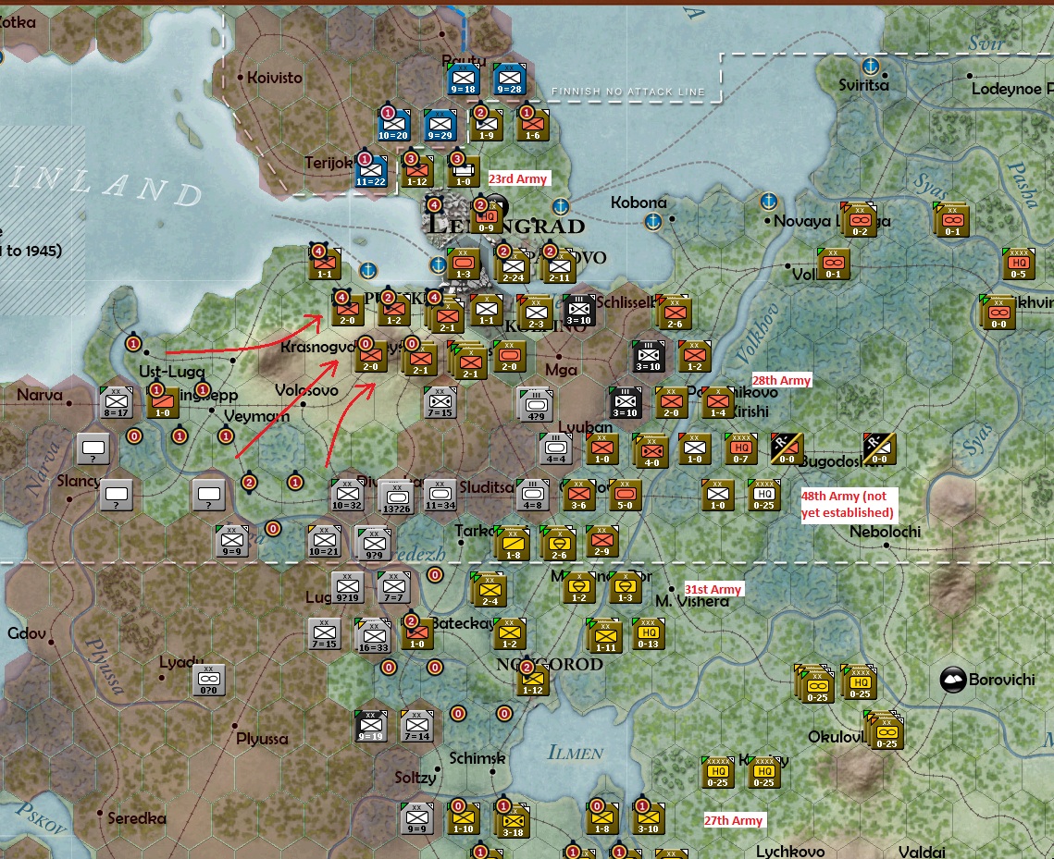
Task: Select the German 4?9 regiment counter
Action: (x=537, y=406)
